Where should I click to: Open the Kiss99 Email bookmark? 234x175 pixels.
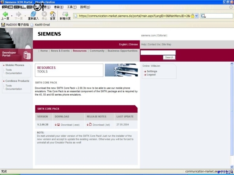(40, 25)
